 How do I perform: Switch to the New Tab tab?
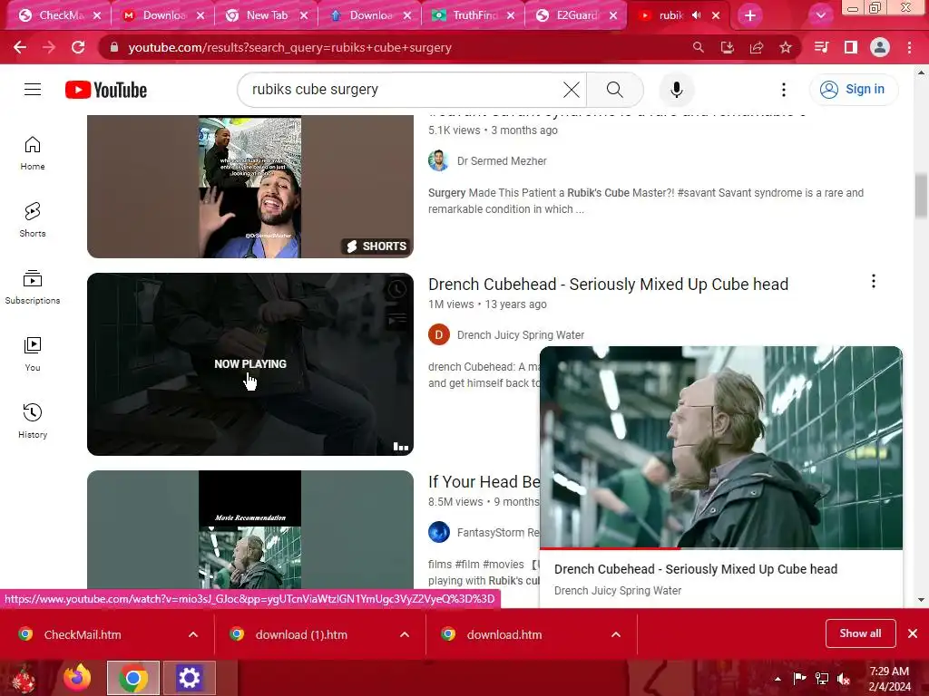coord(260,15)
